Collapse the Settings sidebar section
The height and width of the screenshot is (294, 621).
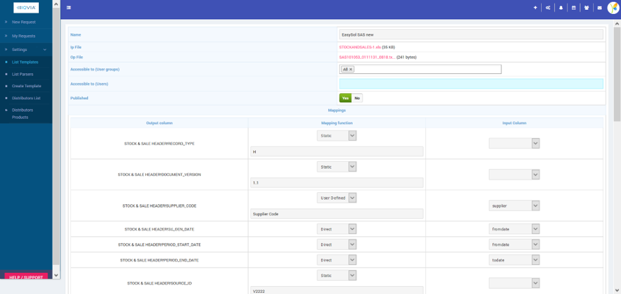26,50
